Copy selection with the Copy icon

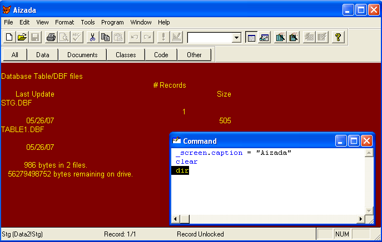tap(106, 37)
